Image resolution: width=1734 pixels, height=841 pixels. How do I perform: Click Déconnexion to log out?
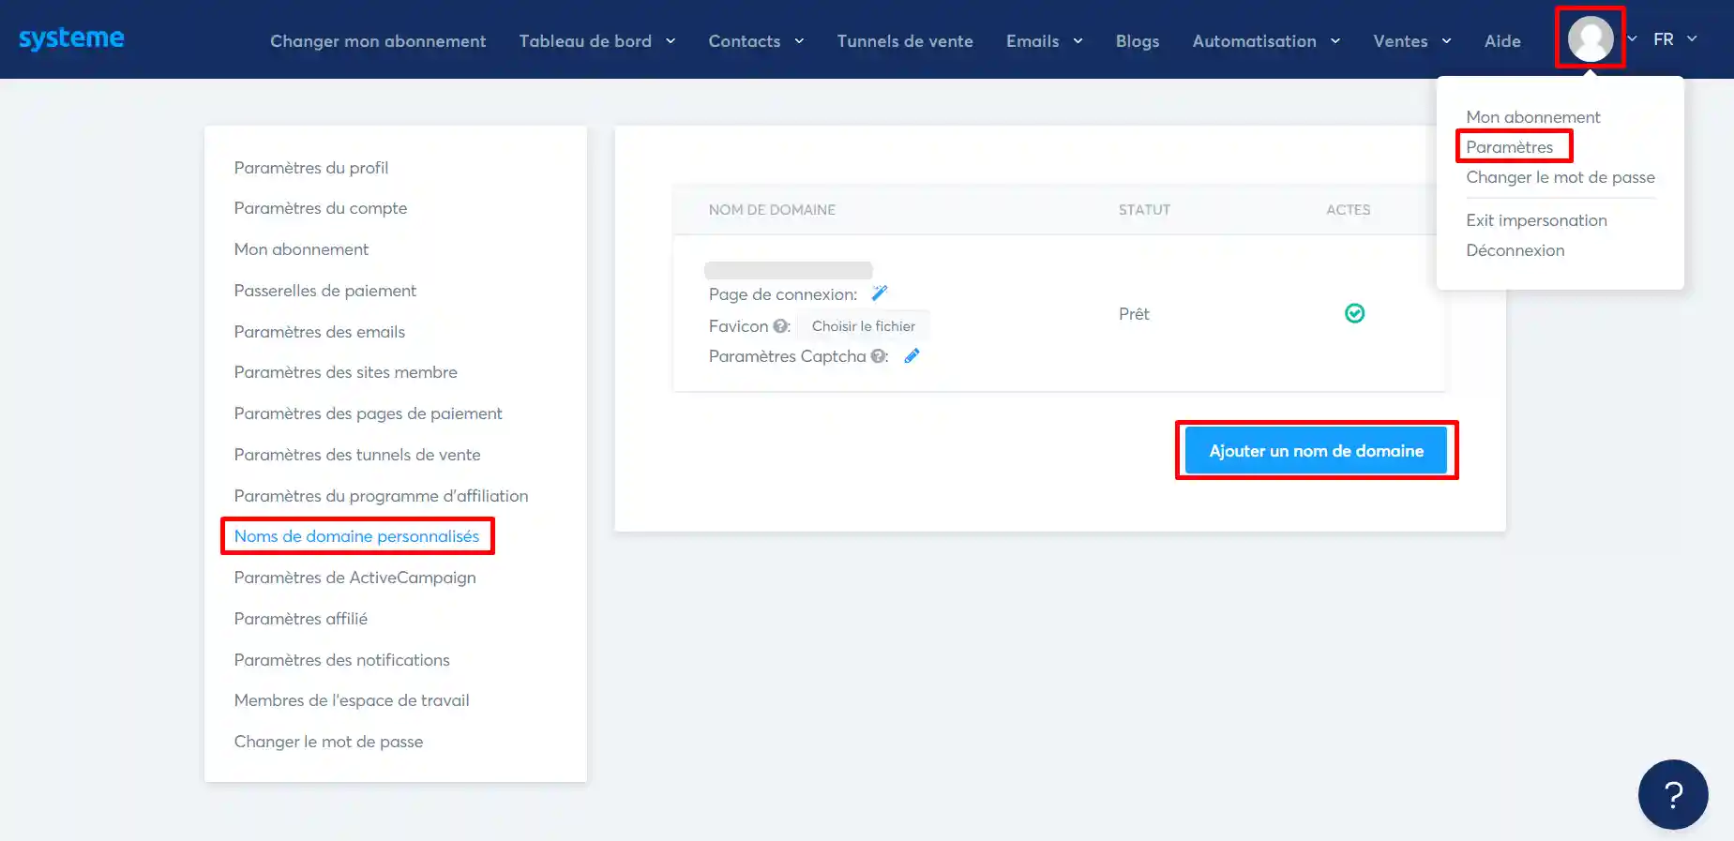(x=1515, y=250)
